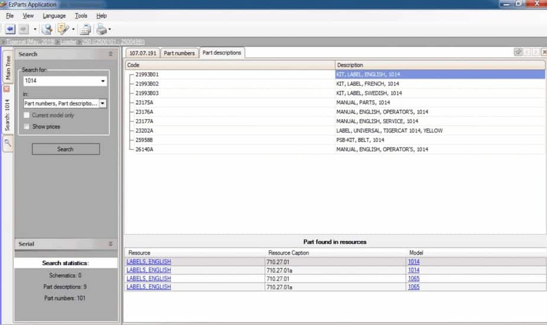
Task: Close the Search: 1014 side tab
Action: pos(7,88)
